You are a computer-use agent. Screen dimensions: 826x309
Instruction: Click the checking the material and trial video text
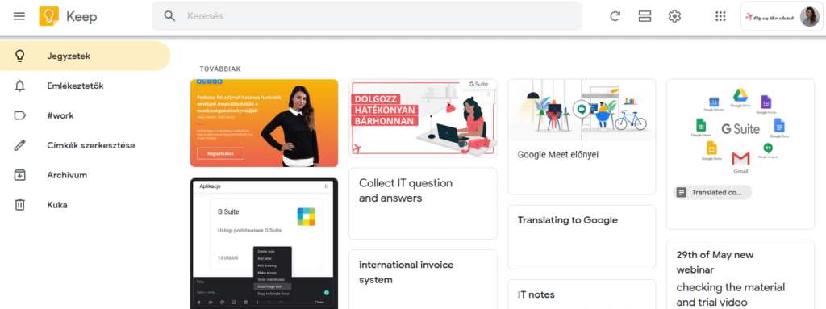731,294
